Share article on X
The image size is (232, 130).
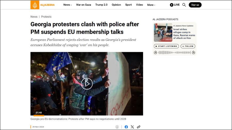132,127
